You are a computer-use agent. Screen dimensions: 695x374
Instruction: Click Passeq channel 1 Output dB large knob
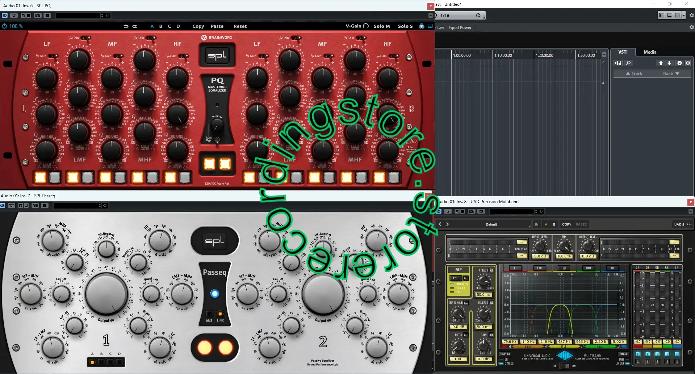(x=106, y=294)
